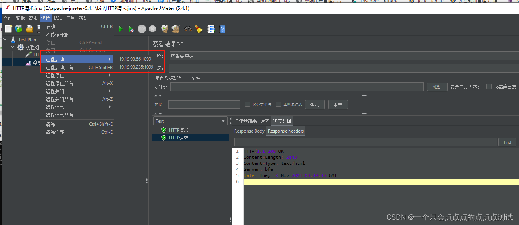
Task: Click the Help question-mark toolbar icon
Action: 222,29
